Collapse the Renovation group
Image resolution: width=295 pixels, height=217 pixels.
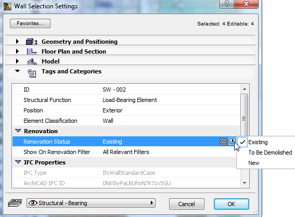point(18,131)
